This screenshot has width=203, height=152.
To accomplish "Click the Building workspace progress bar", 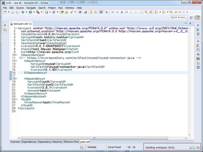I will pos(192,147).
